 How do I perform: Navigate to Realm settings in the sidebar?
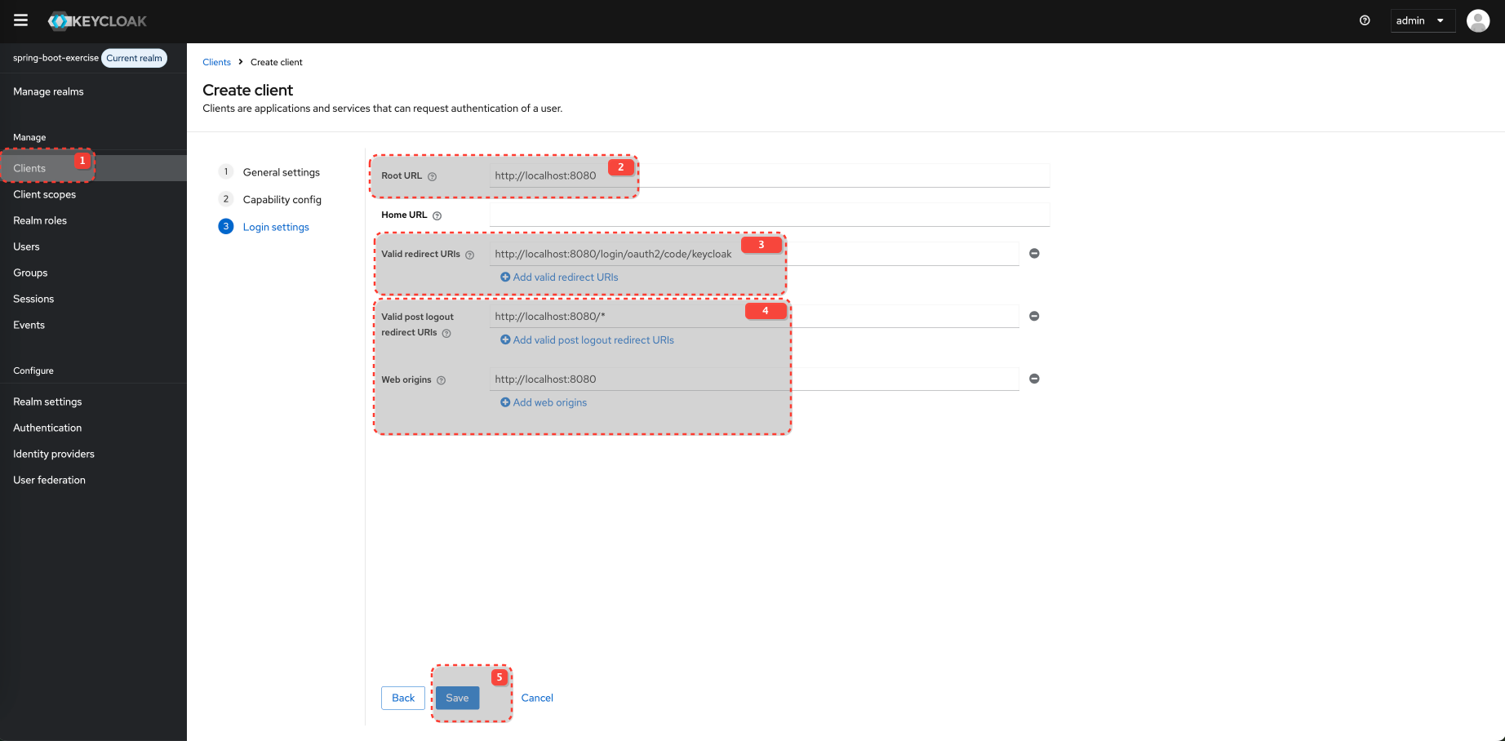pos(47,401)
